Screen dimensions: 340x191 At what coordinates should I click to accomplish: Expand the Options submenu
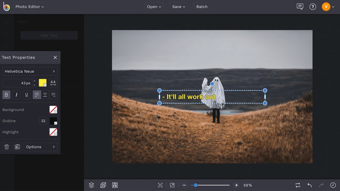[40, 147]
